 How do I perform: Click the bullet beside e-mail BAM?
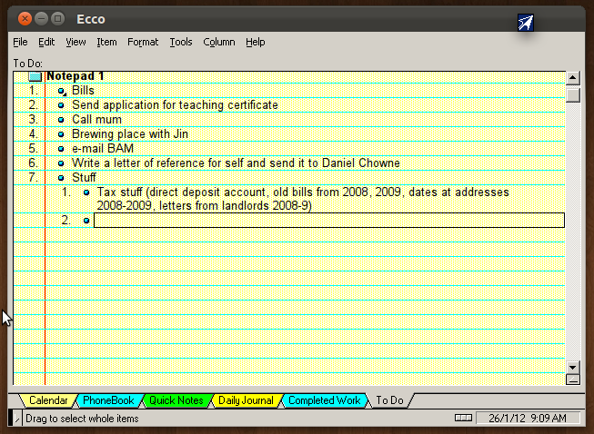coord(61,149)
